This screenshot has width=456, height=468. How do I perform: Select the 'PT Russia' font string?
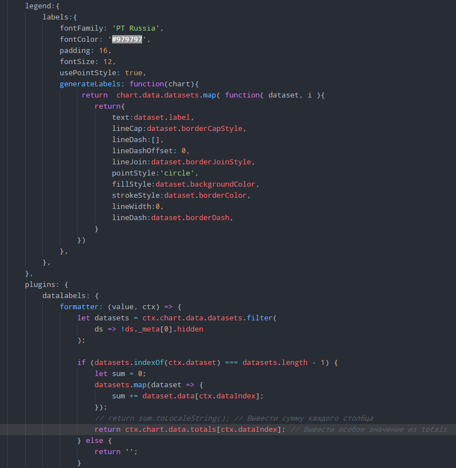[138, 28]
